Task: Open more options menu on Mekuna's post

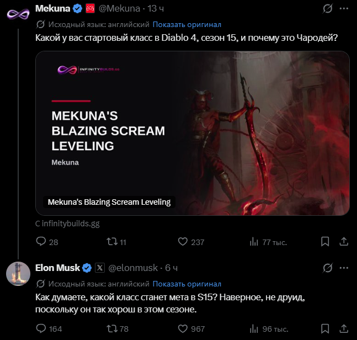Action: click(344, 9)
